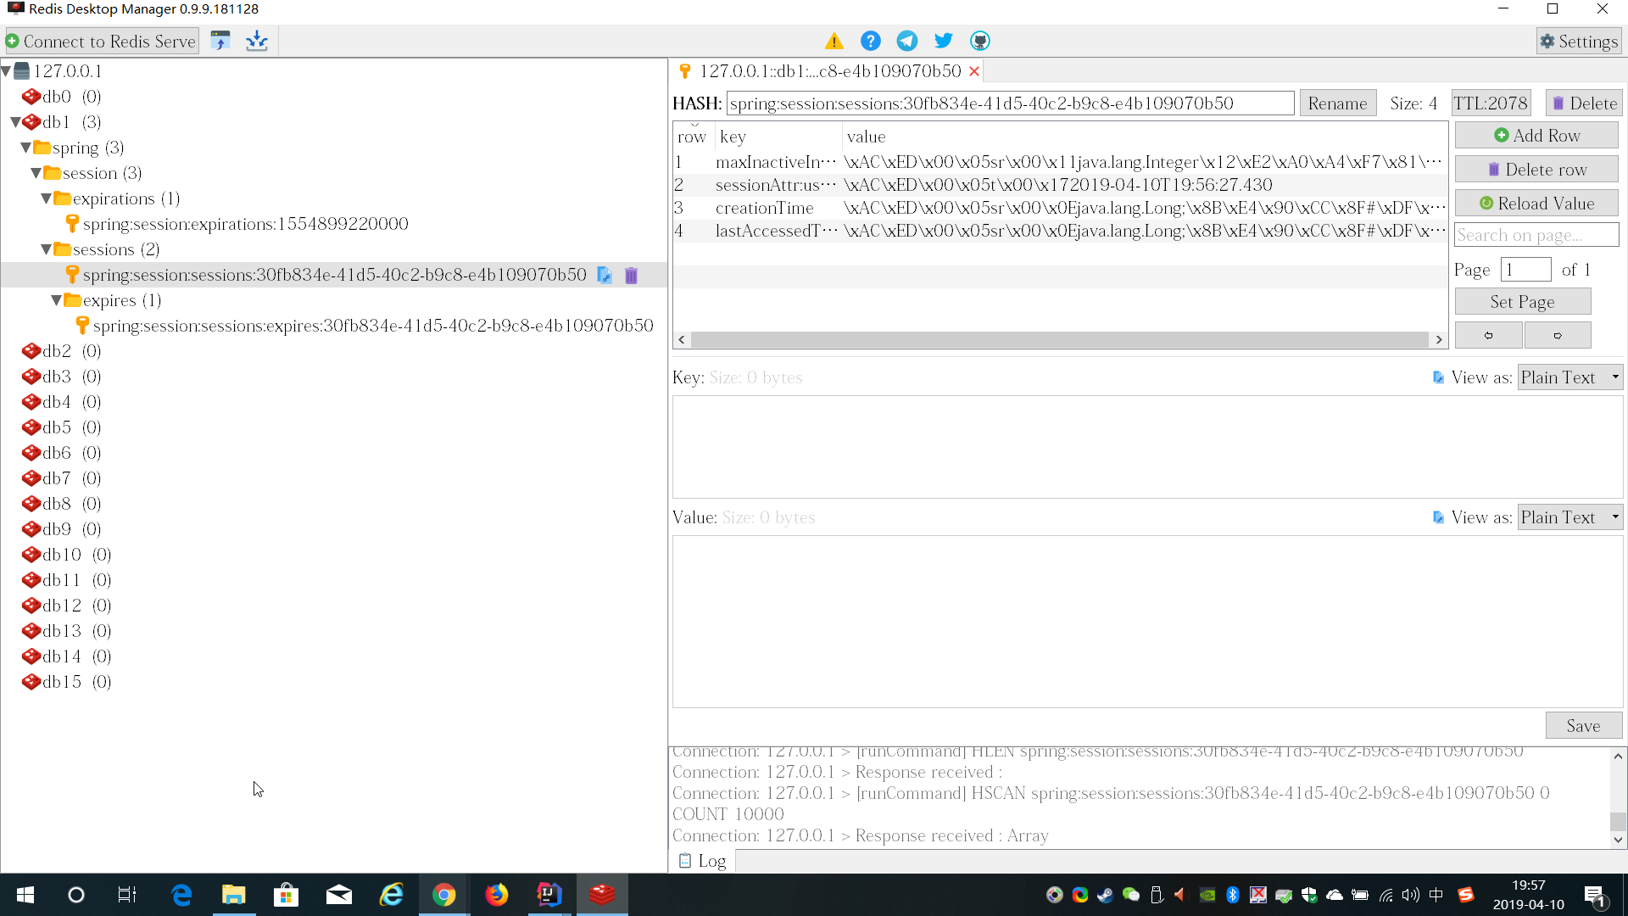The image size is (1628, 916).
Task: Open the Key 'View as' Plain Text dropdown
Action: coord(1569,377)
